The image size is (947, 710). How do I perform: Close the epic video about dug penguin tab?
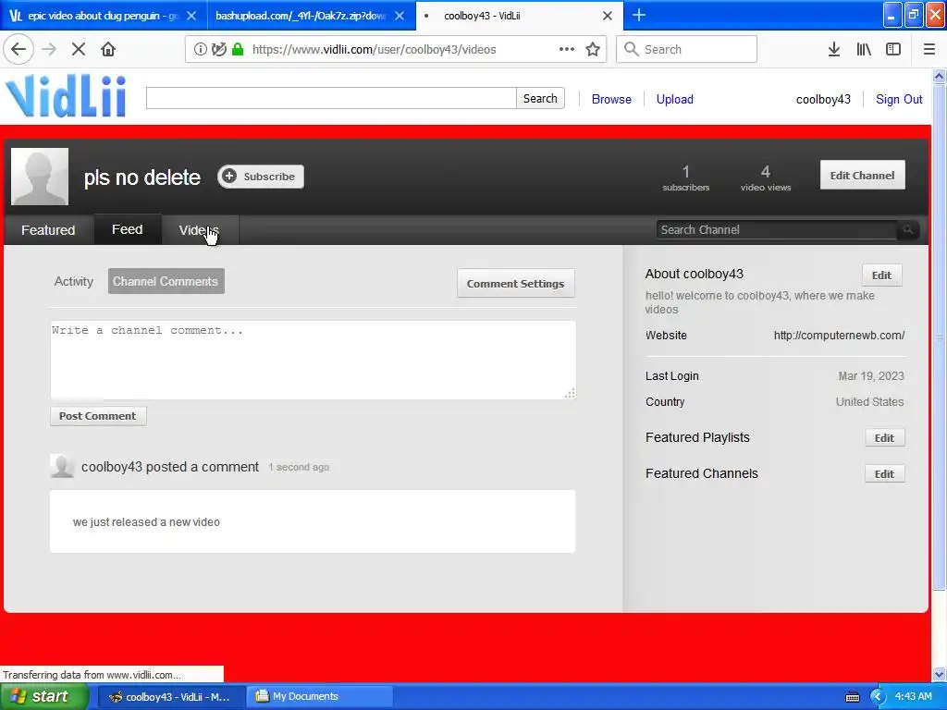191,16
